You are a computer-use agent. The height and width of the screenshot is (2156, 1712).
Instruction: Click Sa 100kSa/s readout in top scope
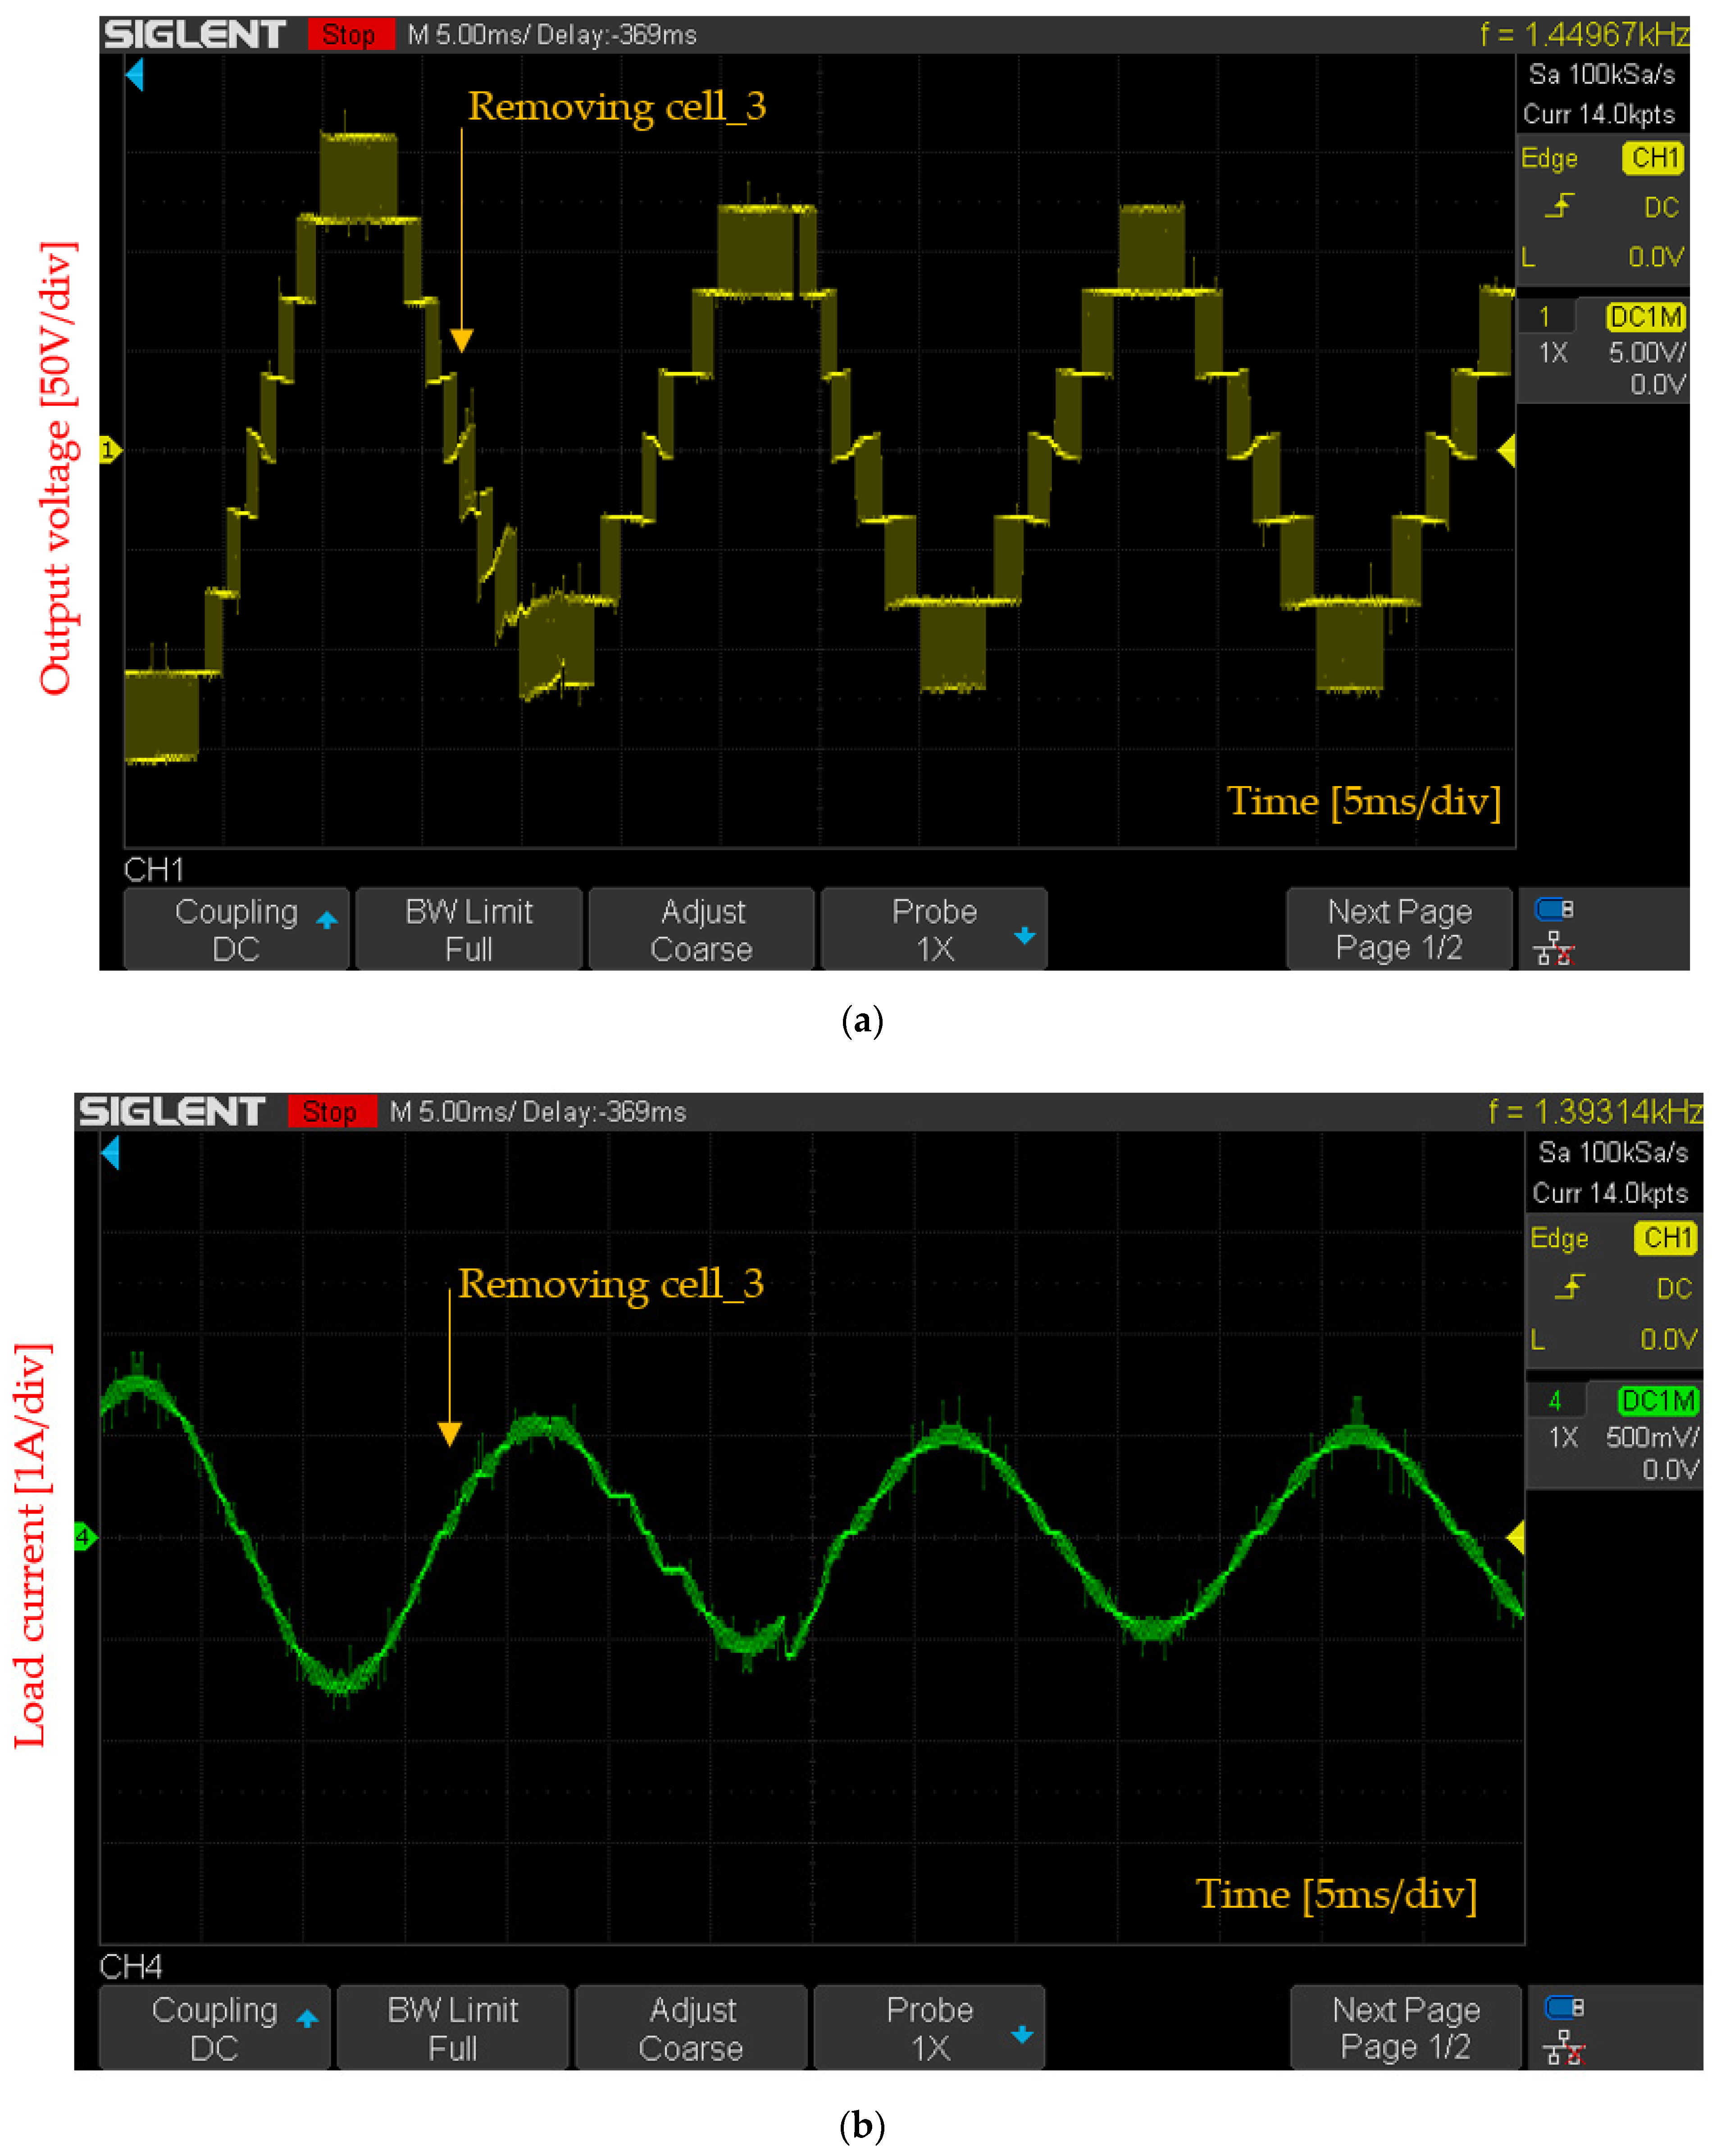1602,75
